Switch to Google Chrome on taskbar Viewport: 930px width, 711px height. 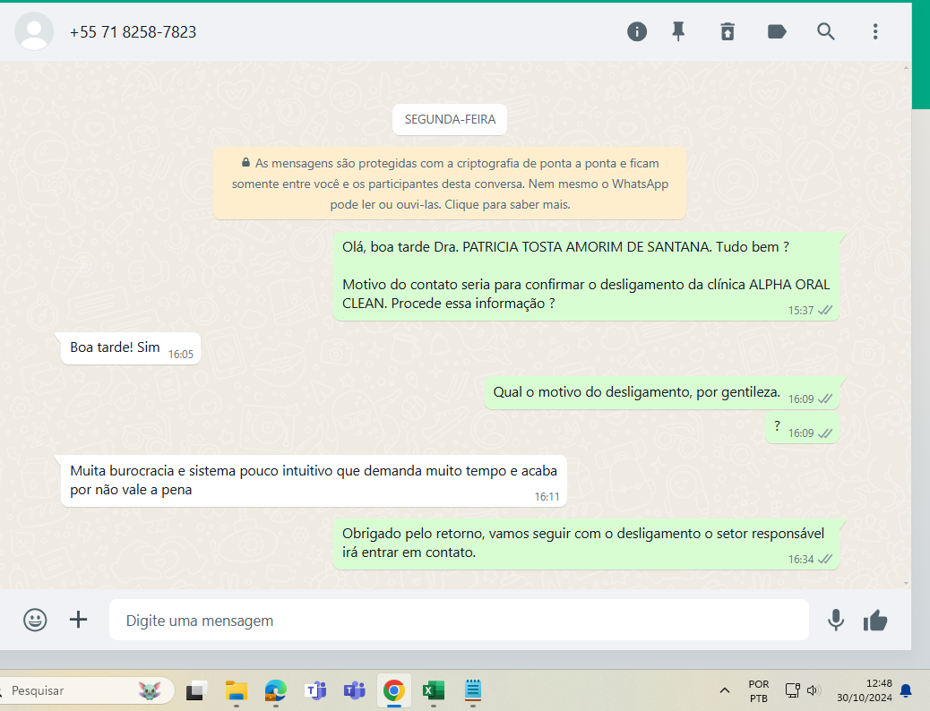pyautogui.click(x=394, y=690)
